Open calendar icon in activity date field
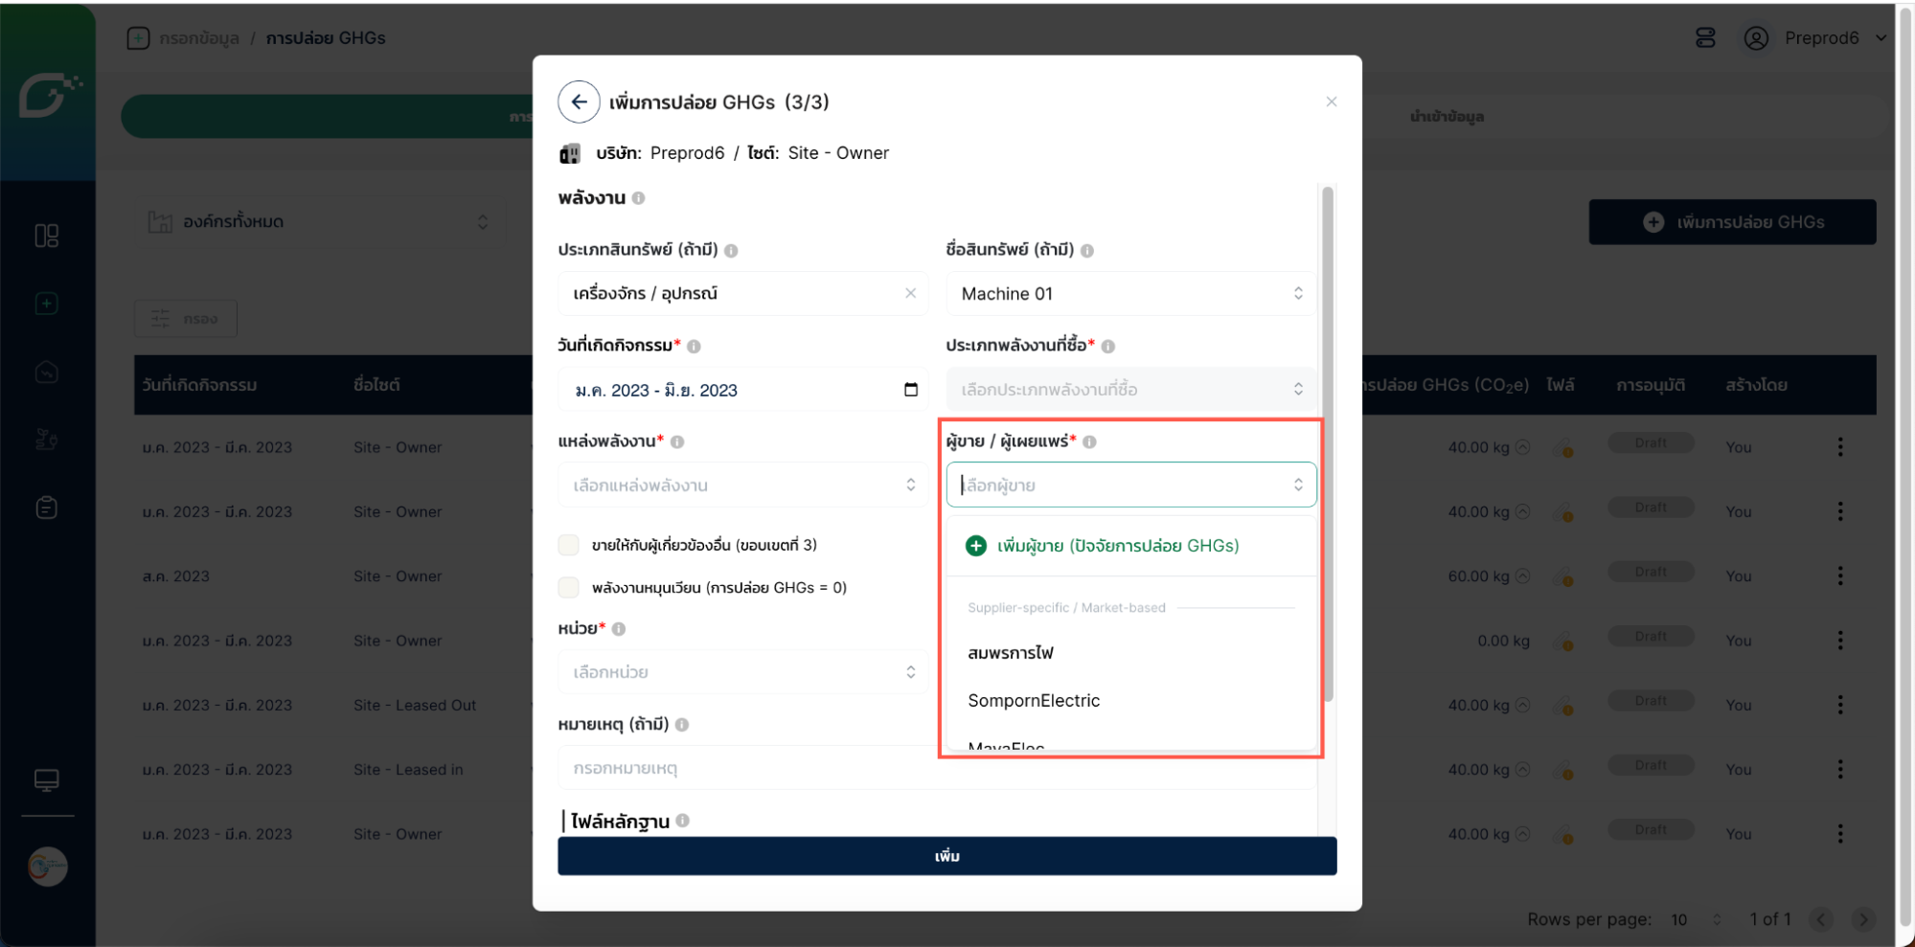1915x947 pixels. pyautogui.click(x=910, y=390)
